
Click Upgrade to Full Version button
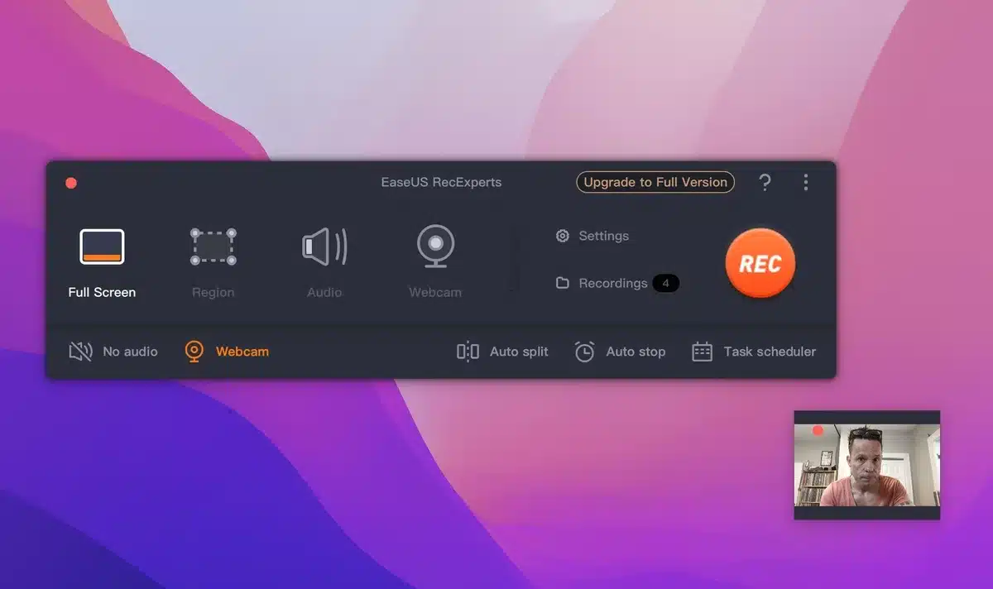(x=655, y=182)
